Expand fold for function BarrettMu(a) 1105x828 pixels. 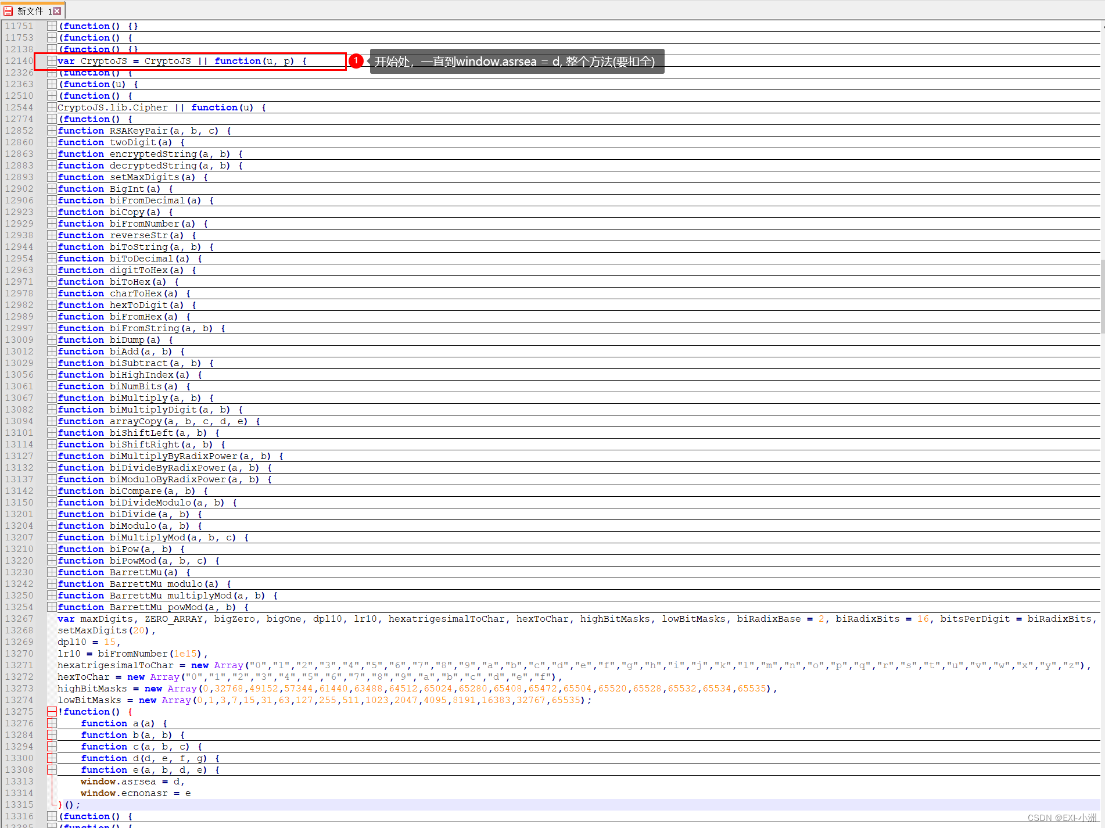(x=52, y=572)
